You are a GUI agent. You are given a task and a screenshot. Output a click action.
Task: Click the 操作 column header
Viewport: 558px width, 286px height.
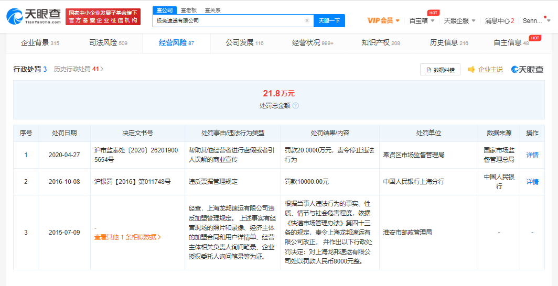(x=532, y=133)
